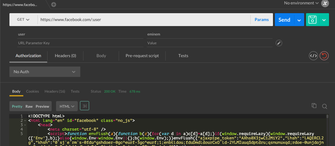Edit the user parameter key field
The width and height of the screenshot is (335, 146).
pyautogui.click(x=80, y=34)
